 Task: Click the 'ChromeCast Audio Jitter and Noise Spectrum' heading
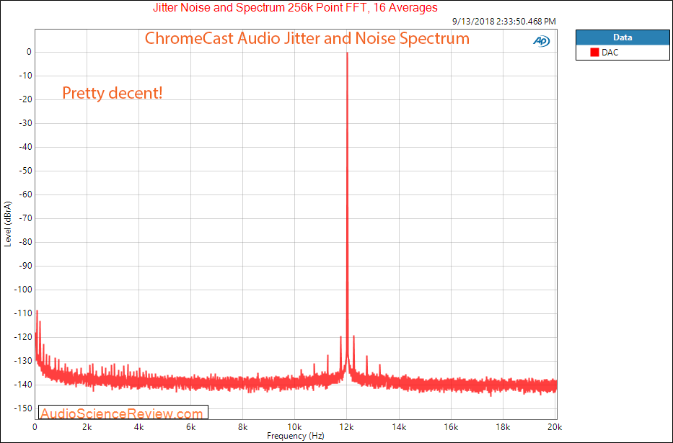tap(307, 39)
